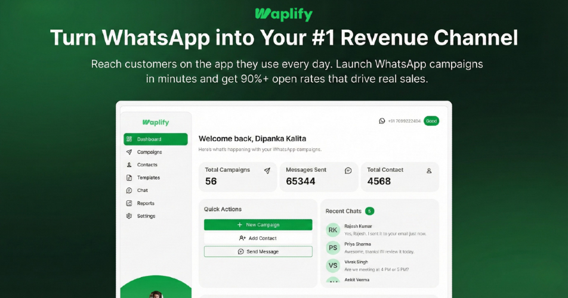Click the RK avatar
Viewport: 568px width, 298px height.
click(333, 230)
